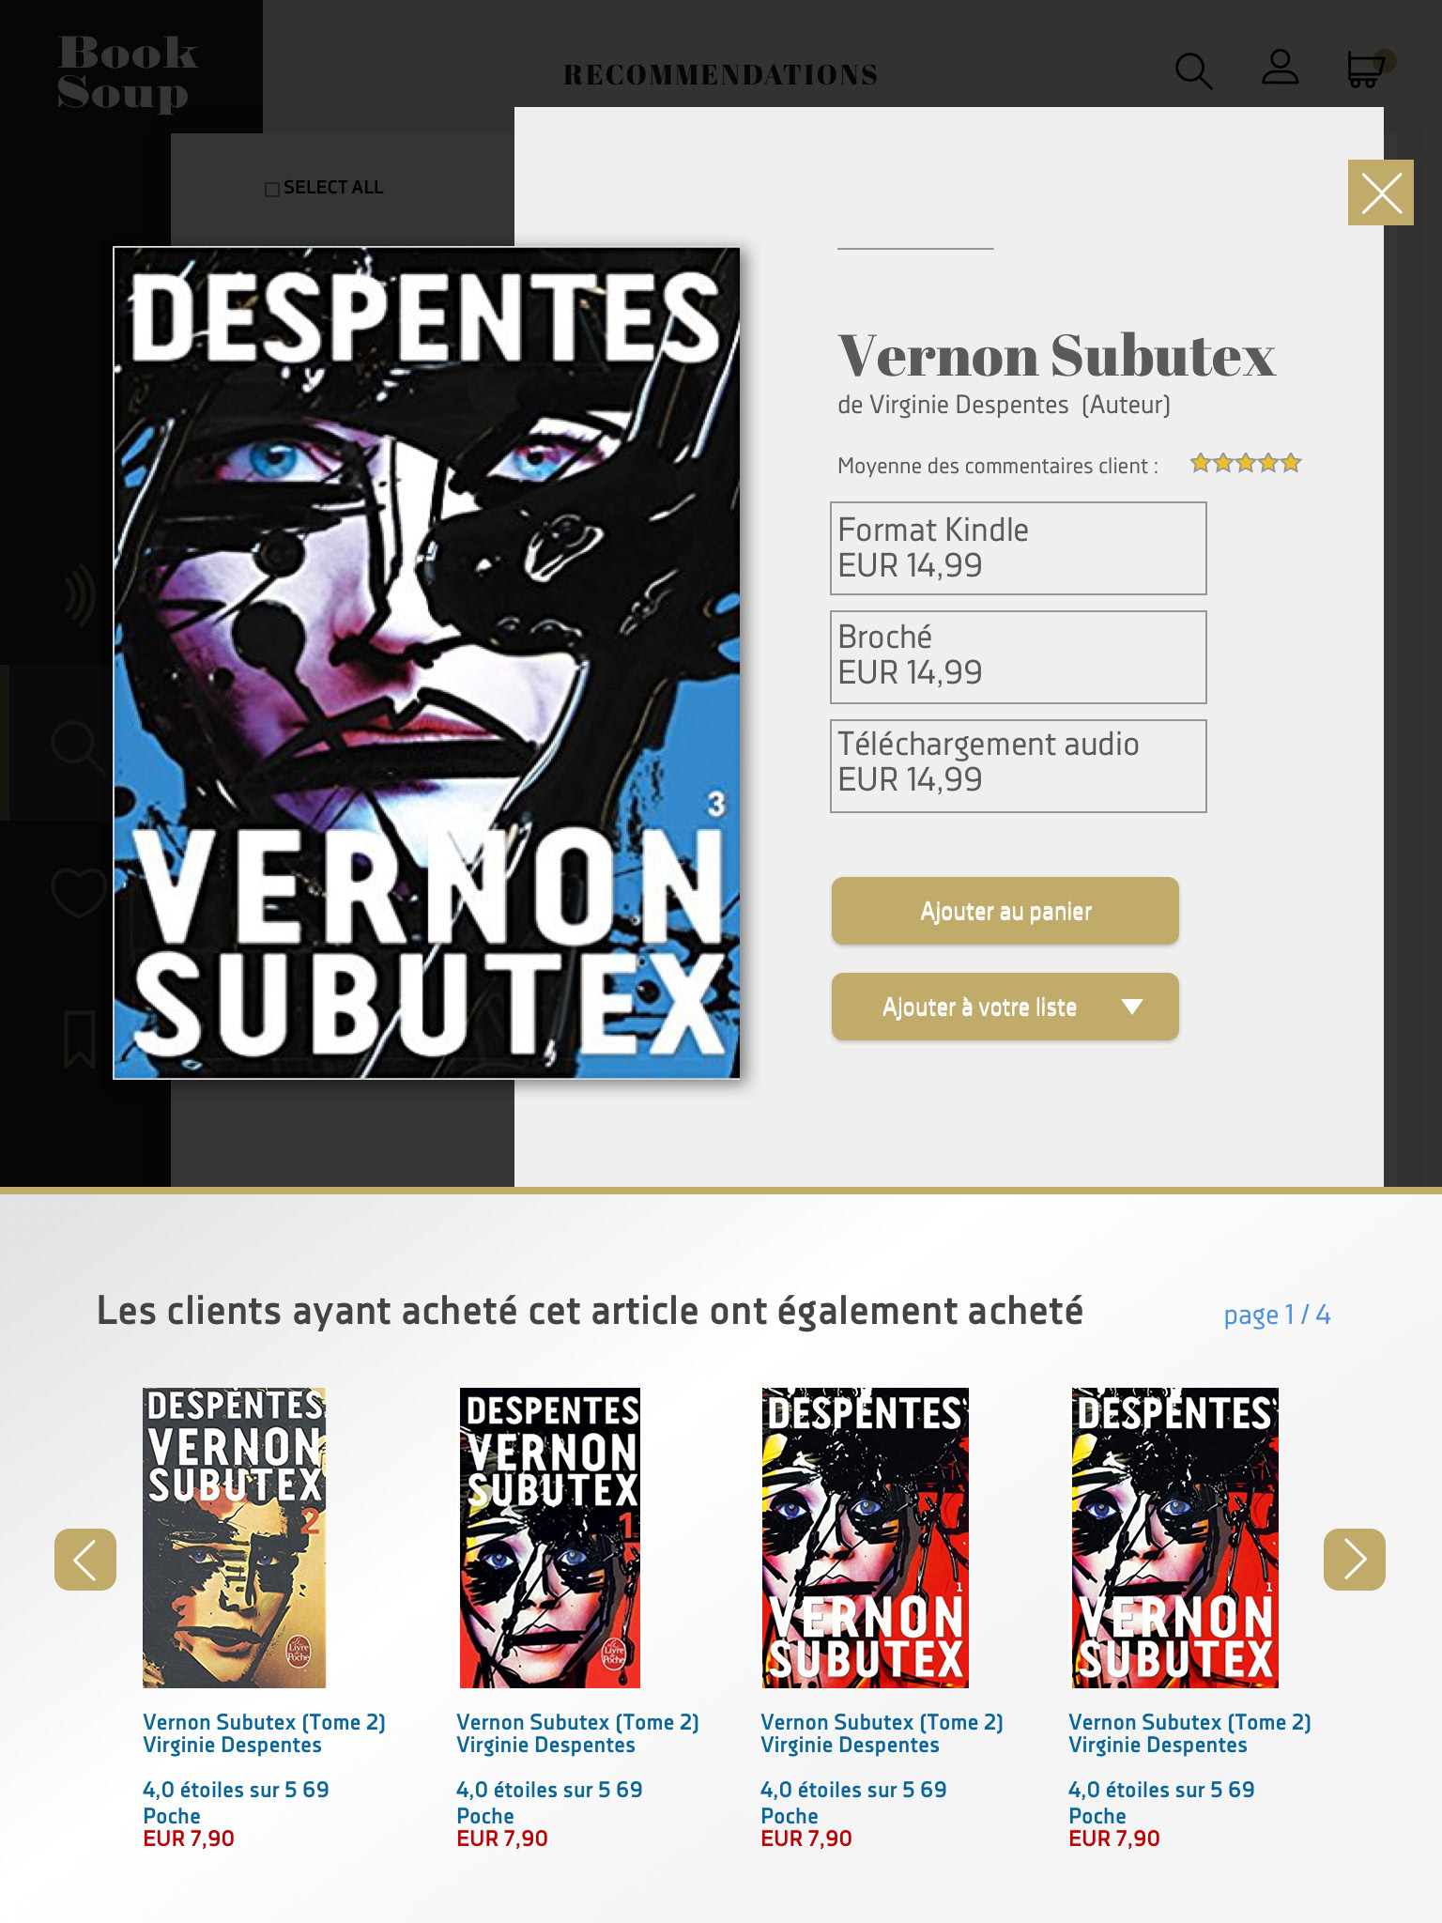
Task: Close the Vernon Subutex detail popup
Action: (1381, 192)
